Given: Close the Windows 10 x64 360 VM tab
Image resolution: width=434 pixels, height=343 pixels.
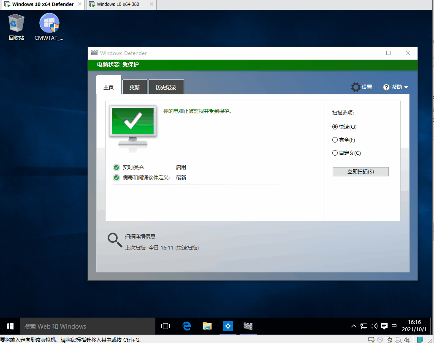Looking at the screenshot, I should click(x=152, y=4).
